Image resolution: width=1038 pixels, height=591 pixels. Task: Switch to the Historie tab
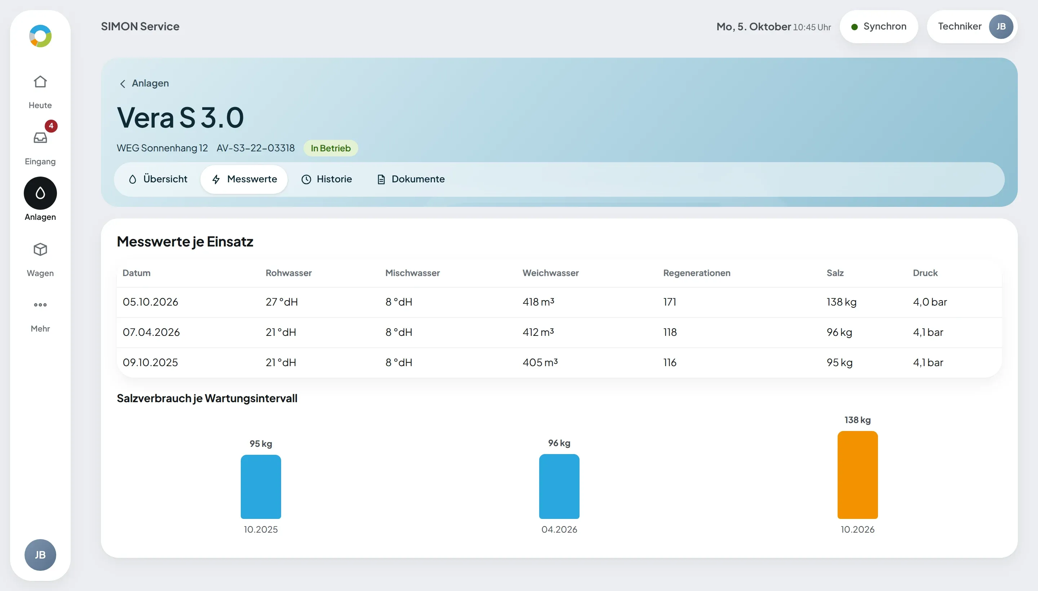327,179
